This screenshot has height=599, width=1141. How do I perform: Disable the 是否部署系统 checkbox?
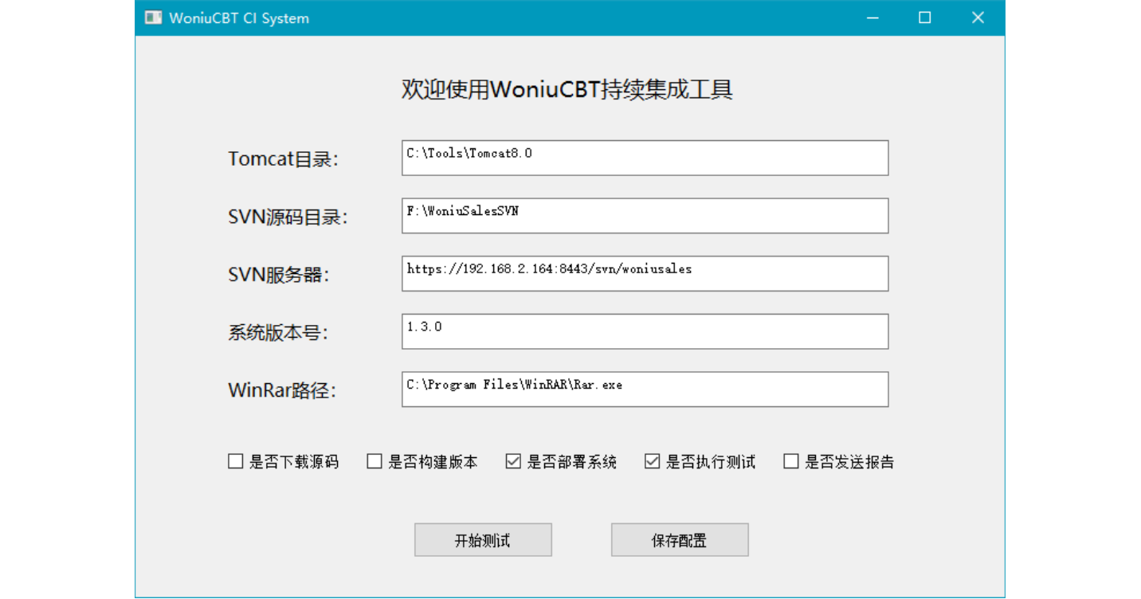coord(512,460)
